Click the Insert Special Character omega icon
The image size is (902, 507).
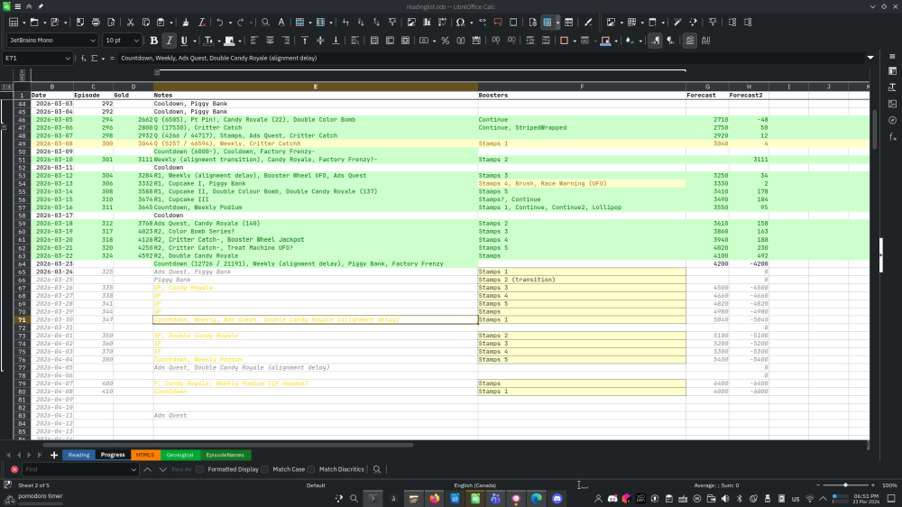point(460,23)
